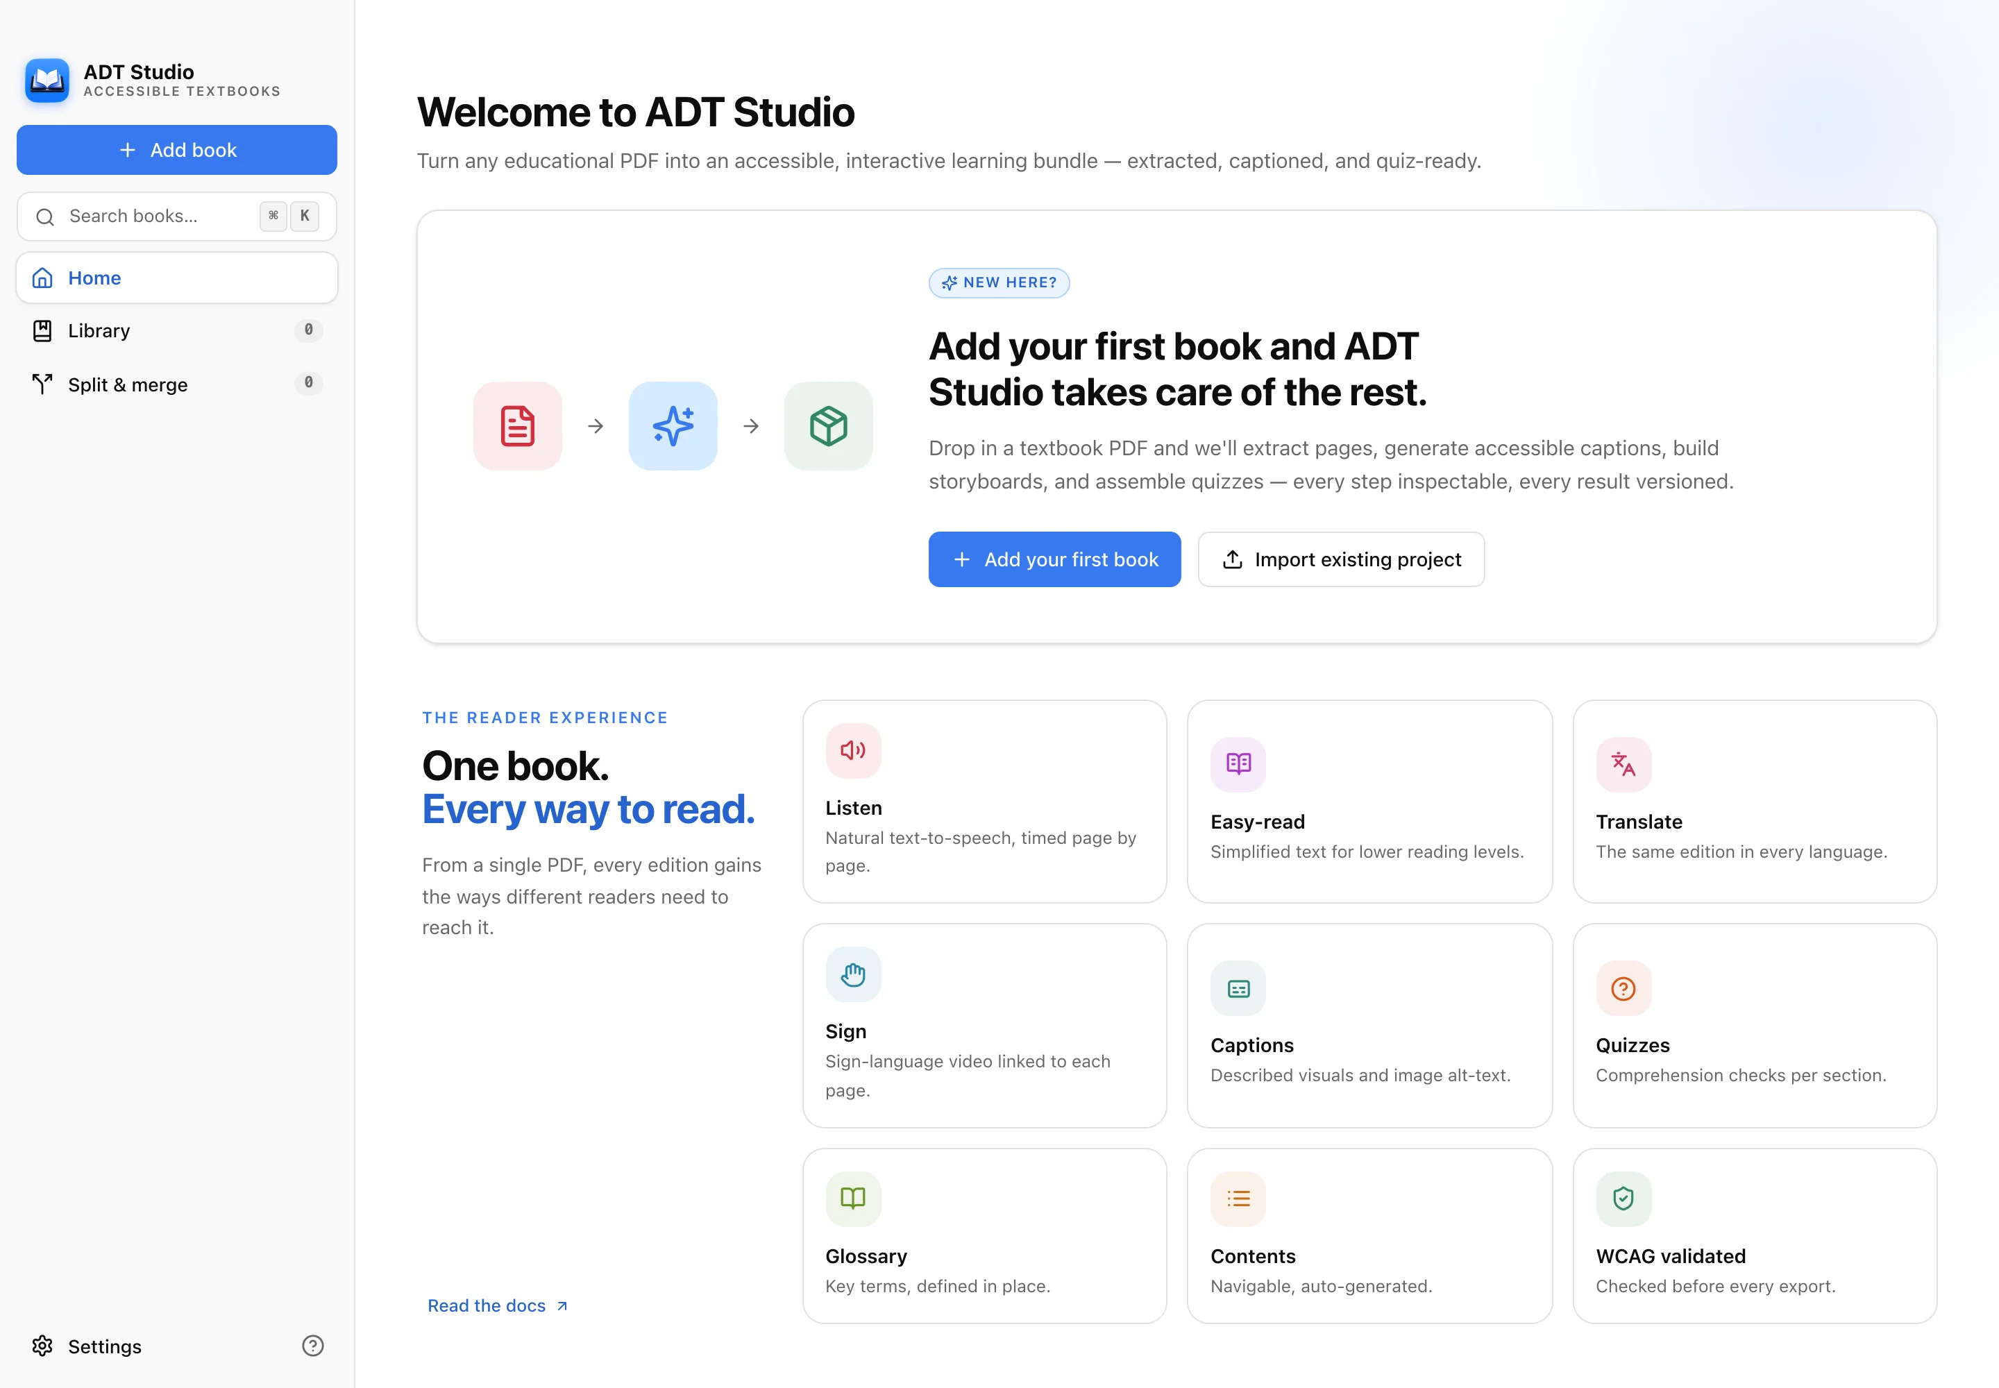
Task: Click the ADT Studio book logo icon
Action: pos(47,81)
